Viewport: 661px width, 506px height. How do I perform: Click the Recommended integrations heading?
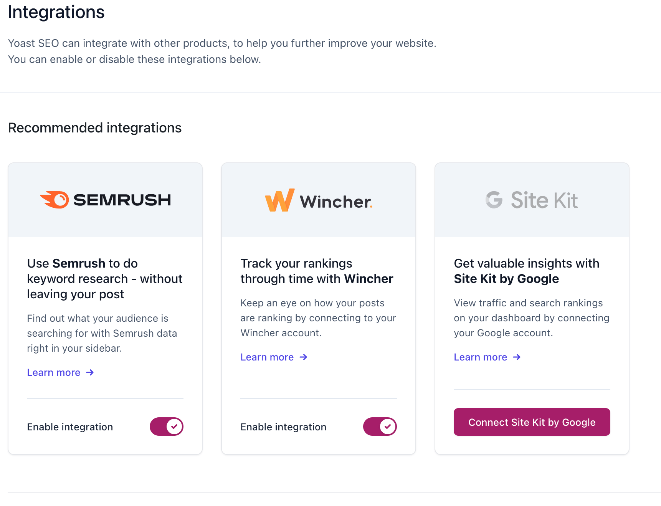(95, 127)
